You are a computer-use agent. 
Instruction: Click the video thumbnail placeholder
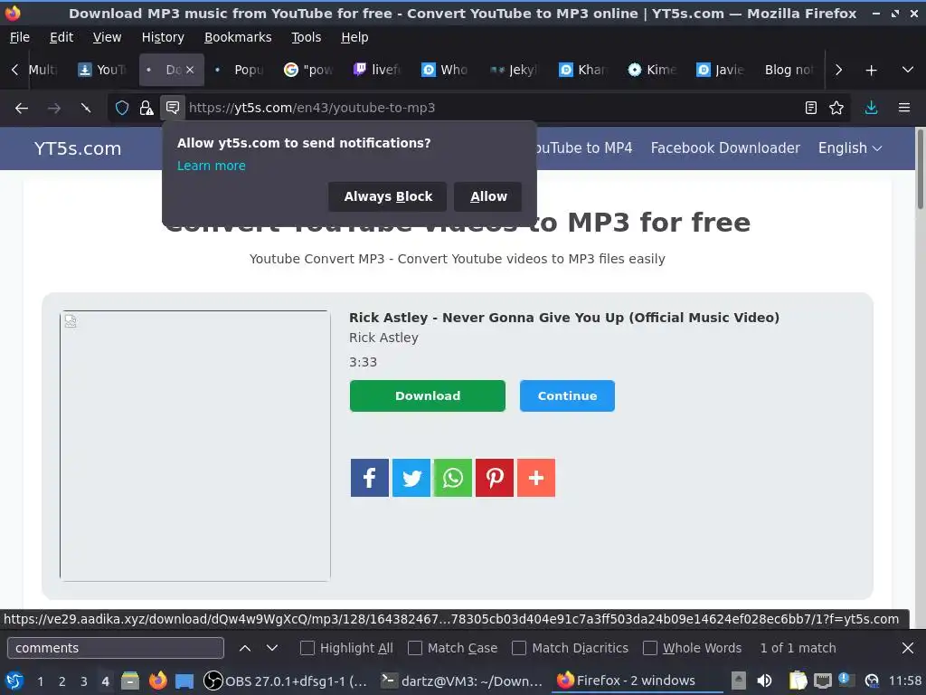(195, 445)
